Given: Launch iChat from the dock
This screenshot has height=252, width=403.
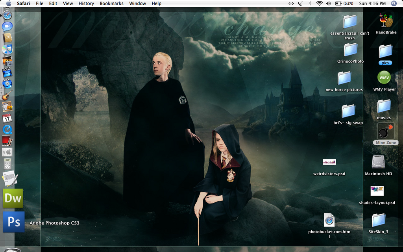Looking at the screenshot, I should 7,26.
